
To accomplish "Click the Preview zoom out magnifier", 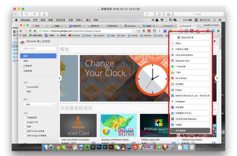I will coord(26,14).
